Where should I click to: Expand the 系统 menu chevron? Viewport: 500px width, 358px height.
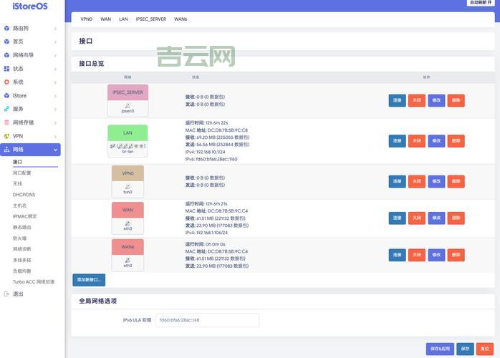(x=55, y=82)
